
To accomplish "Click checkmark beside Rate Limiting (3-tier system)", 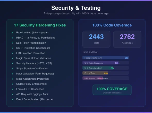I will (13, 32).
